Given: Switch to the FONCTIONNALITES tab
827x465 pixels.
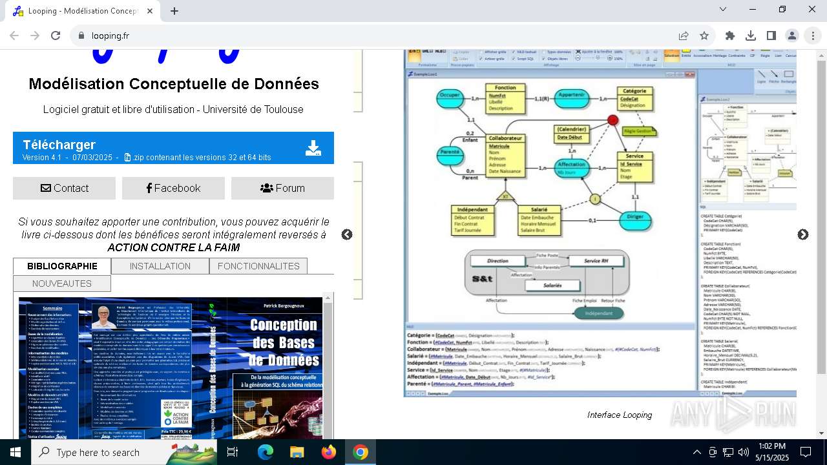Looking at the screenshot, I should pyautogui.click(x=258, y=266).
